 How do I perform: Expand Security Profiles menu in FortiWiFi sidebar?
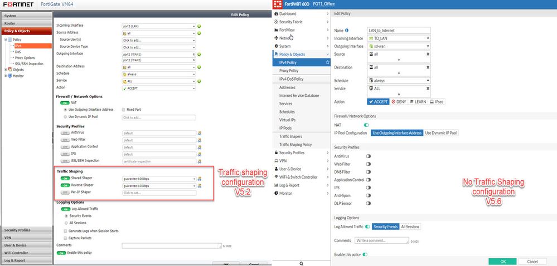[x=302, y=153]
